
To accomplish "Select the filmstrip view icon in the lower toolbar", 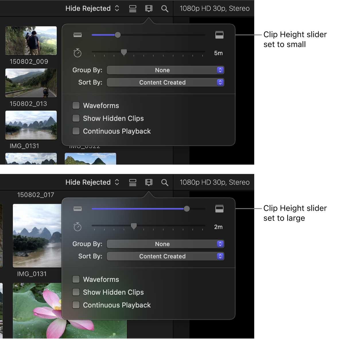I will click(x=148, y=182).
